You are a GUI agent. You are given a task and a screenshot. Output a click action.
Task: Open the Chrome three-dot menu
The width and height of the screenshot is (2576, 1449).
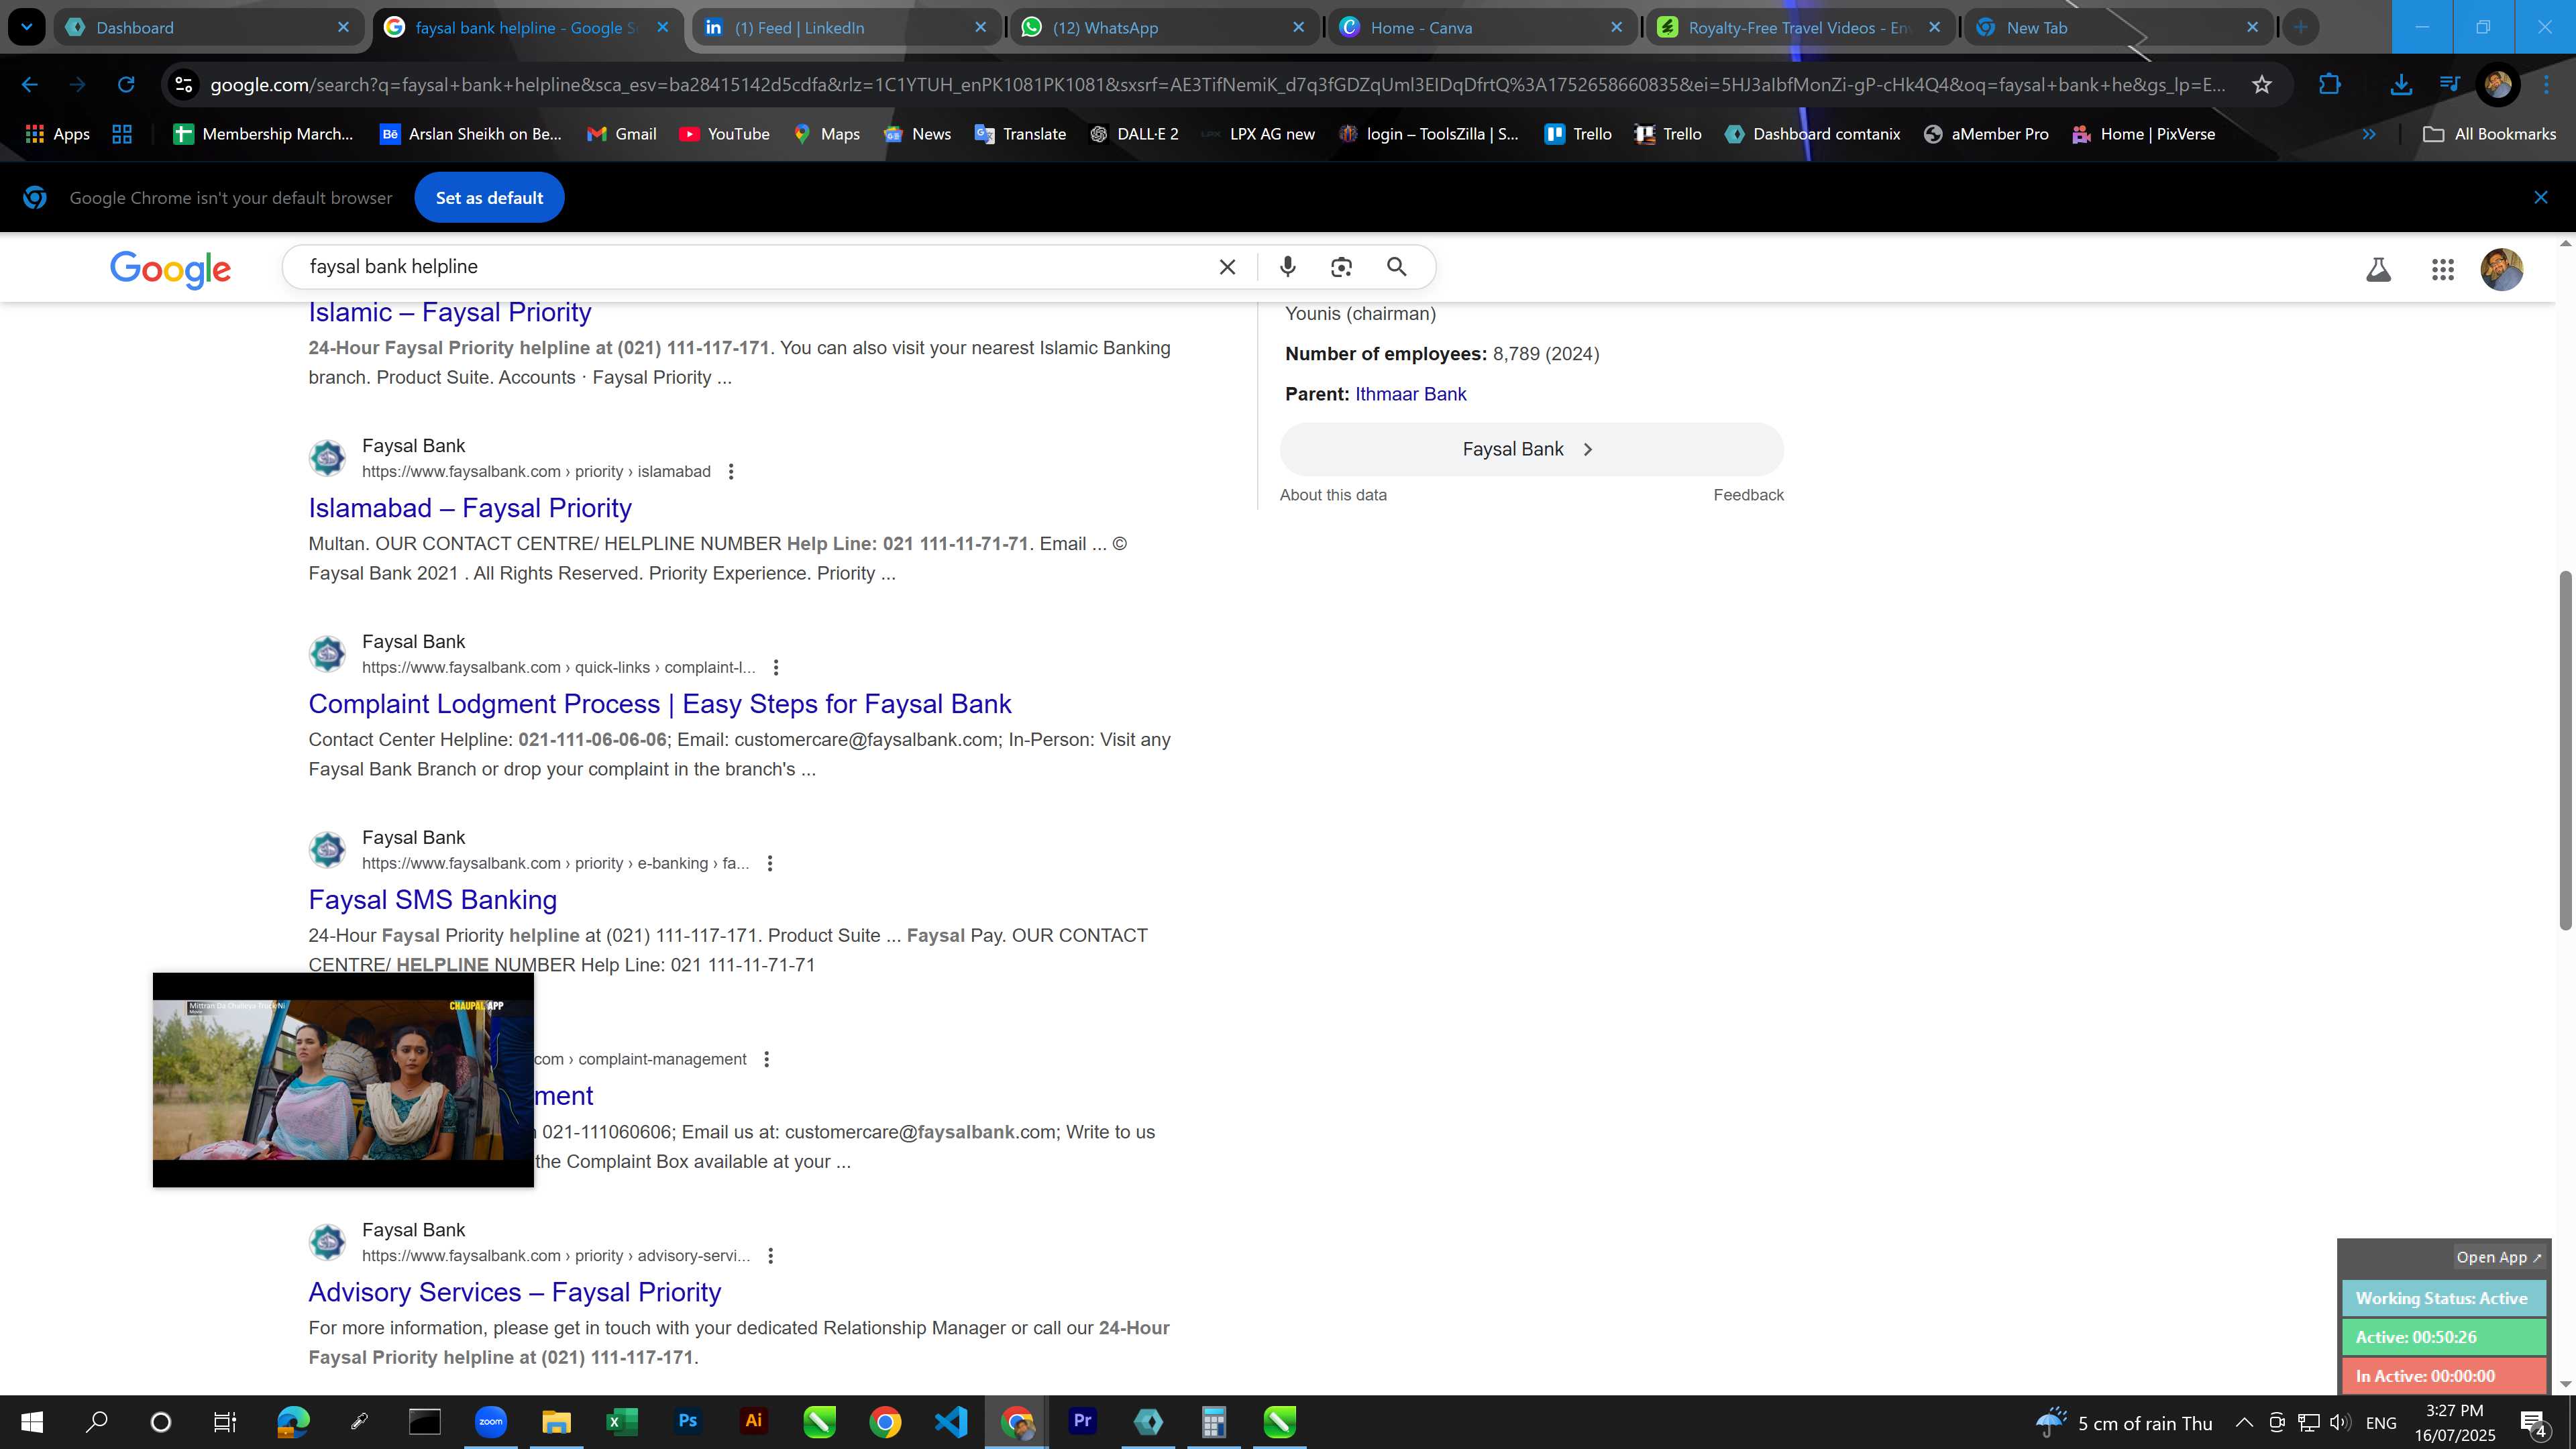click(x=2546, y=85)
